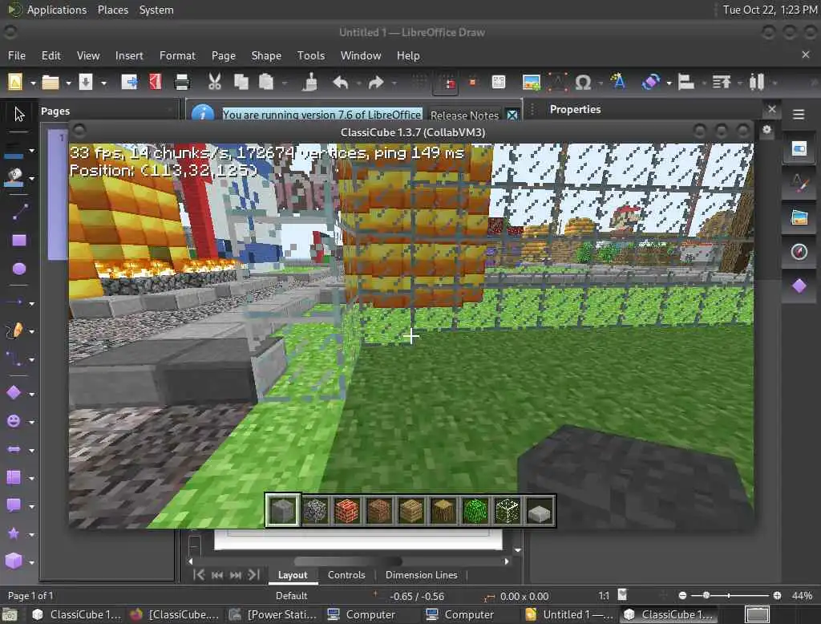Viewport: 821px width, 624px height.
Task: Open the sidebar Gallery deck
Action: coord(799,217)
